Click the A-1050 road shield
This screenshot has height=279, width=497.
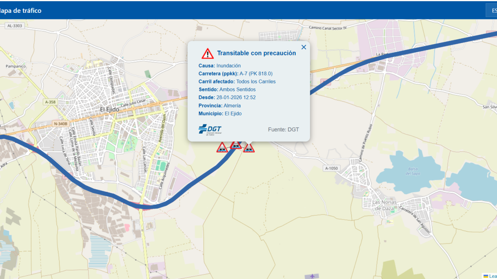332,168
